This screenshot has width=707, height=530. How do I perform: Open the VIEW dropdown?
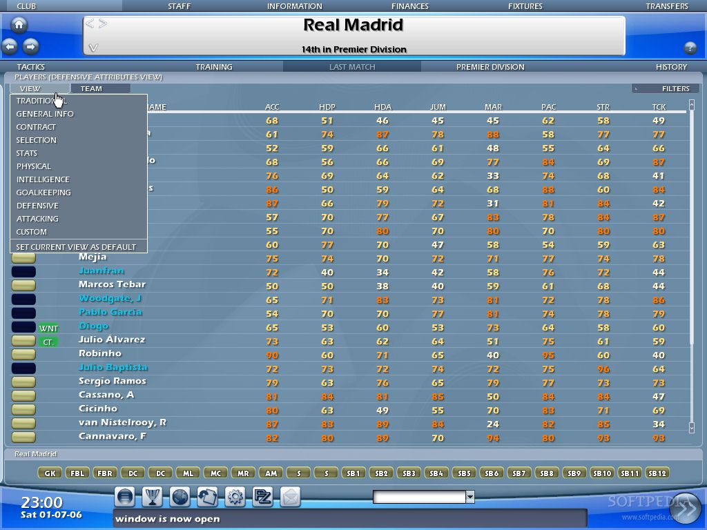click(x=39, y=88)
